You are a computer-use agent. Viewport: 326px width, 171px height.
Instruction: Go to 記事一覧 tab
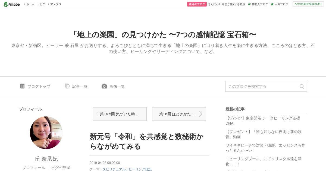point(80,86)
